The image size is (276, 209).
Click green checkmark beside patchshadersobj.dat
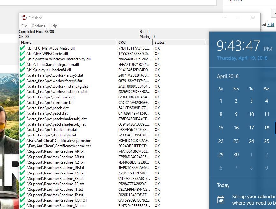[22, 119]
